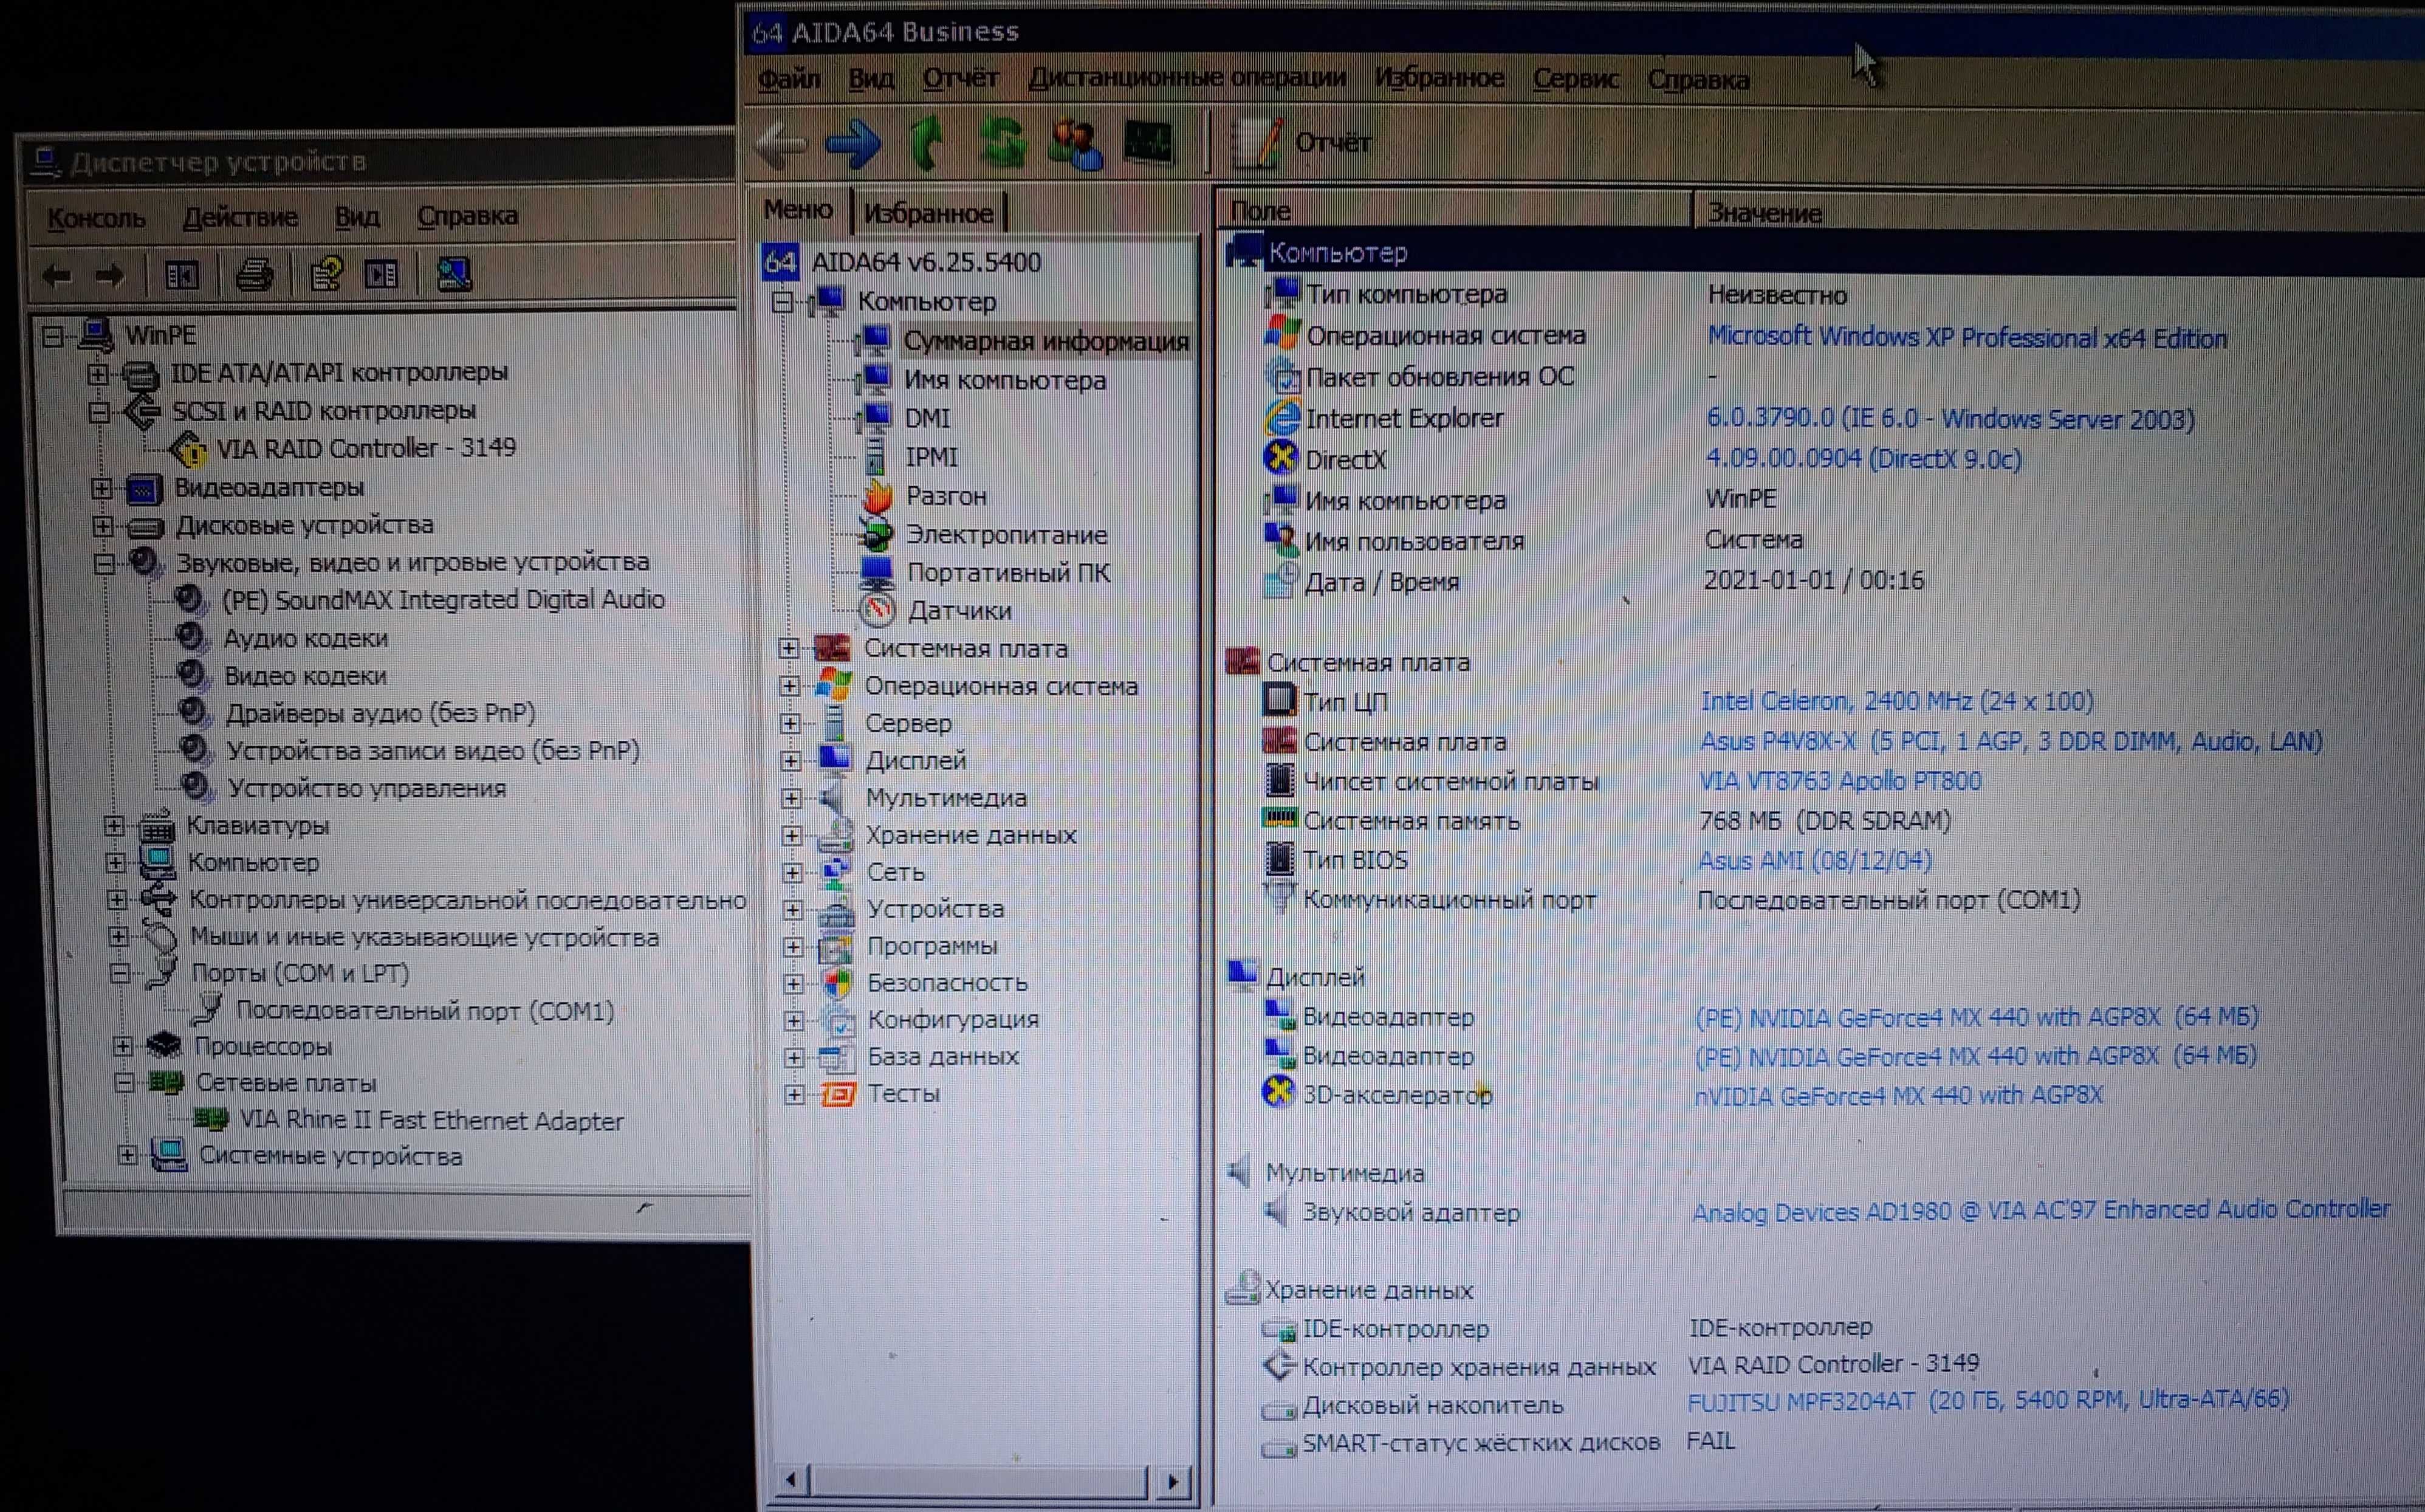Collapse SCSI и RAID контроллеры node
The image size is (2425, 1512).
click(98, 412)
